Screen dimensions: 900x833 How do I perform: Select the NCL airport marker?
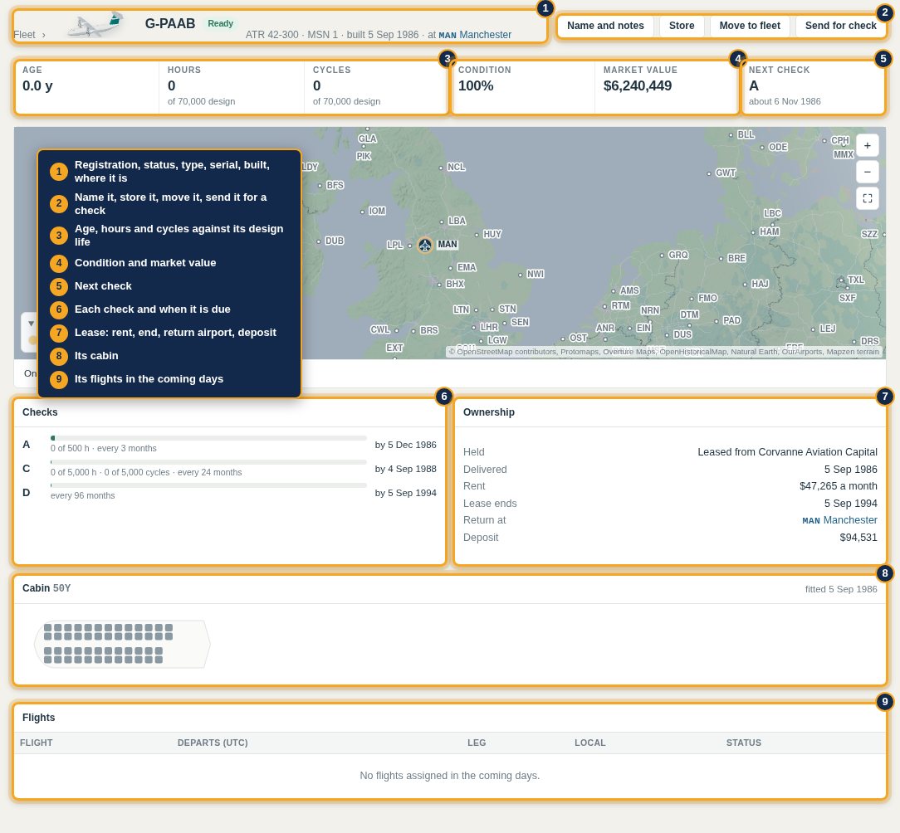tap(441, 168)
